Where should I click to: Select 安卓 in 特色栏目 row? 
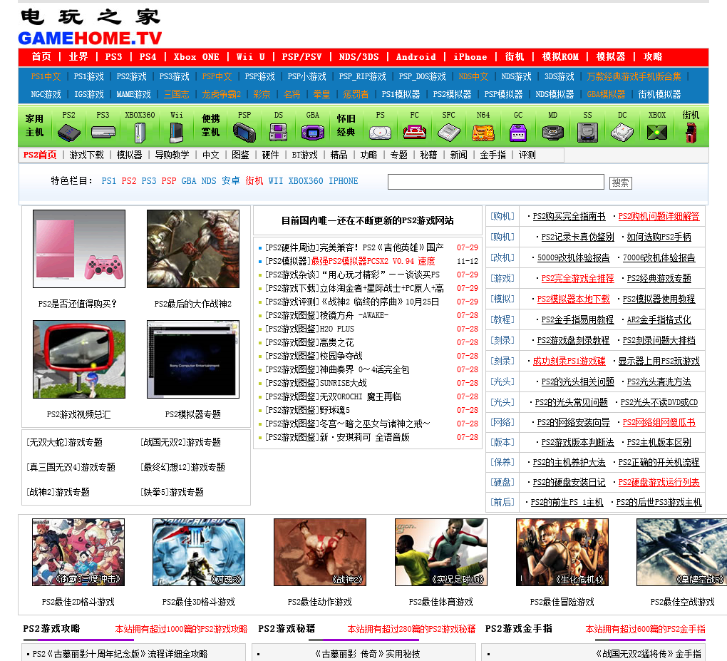230,181
